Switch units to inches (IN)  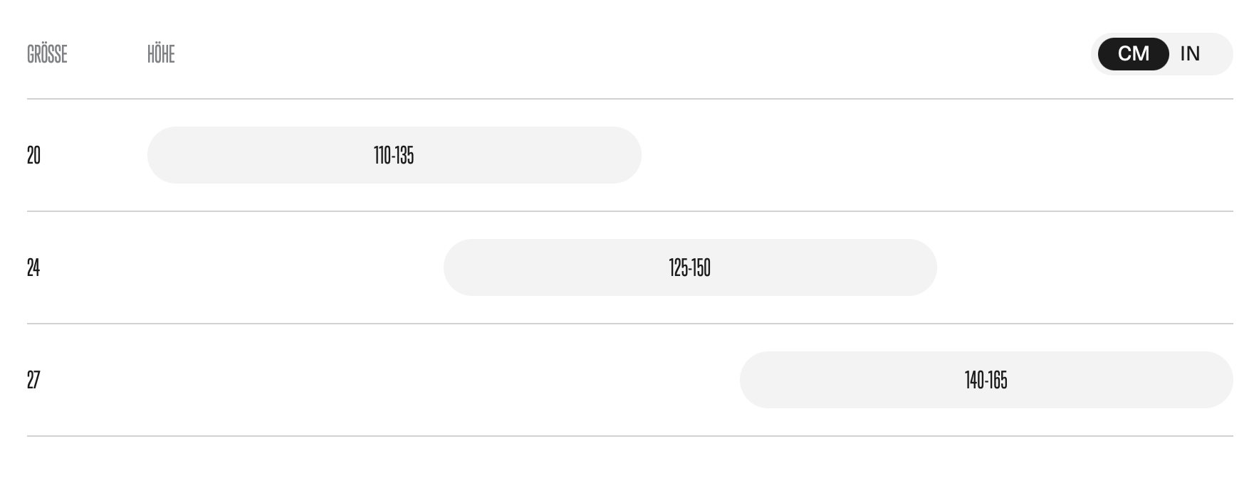[1190, 54]
